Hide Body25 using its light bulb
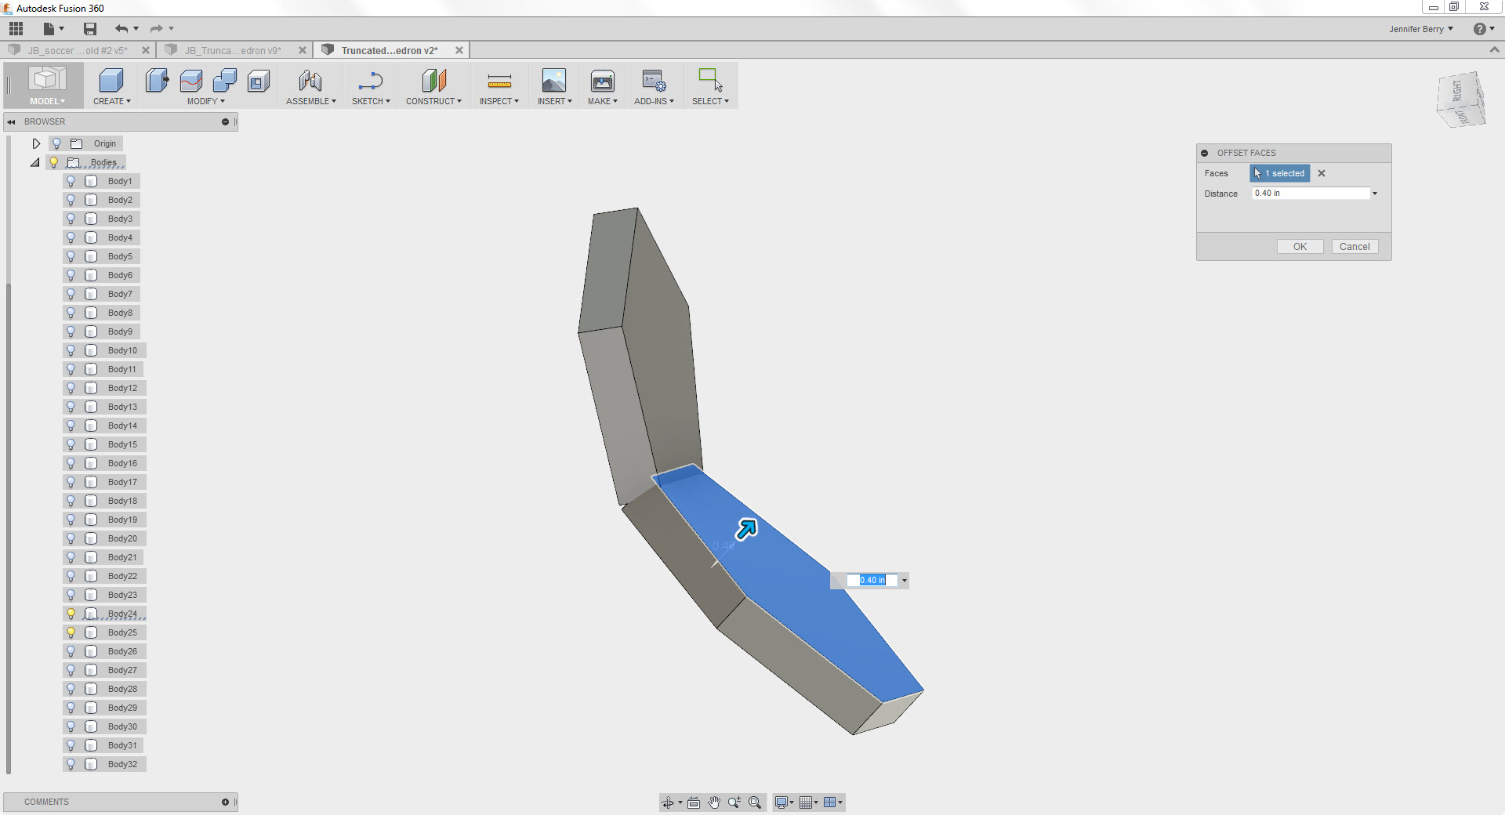This screenshot has height=815, width=1505. point(71,632)
